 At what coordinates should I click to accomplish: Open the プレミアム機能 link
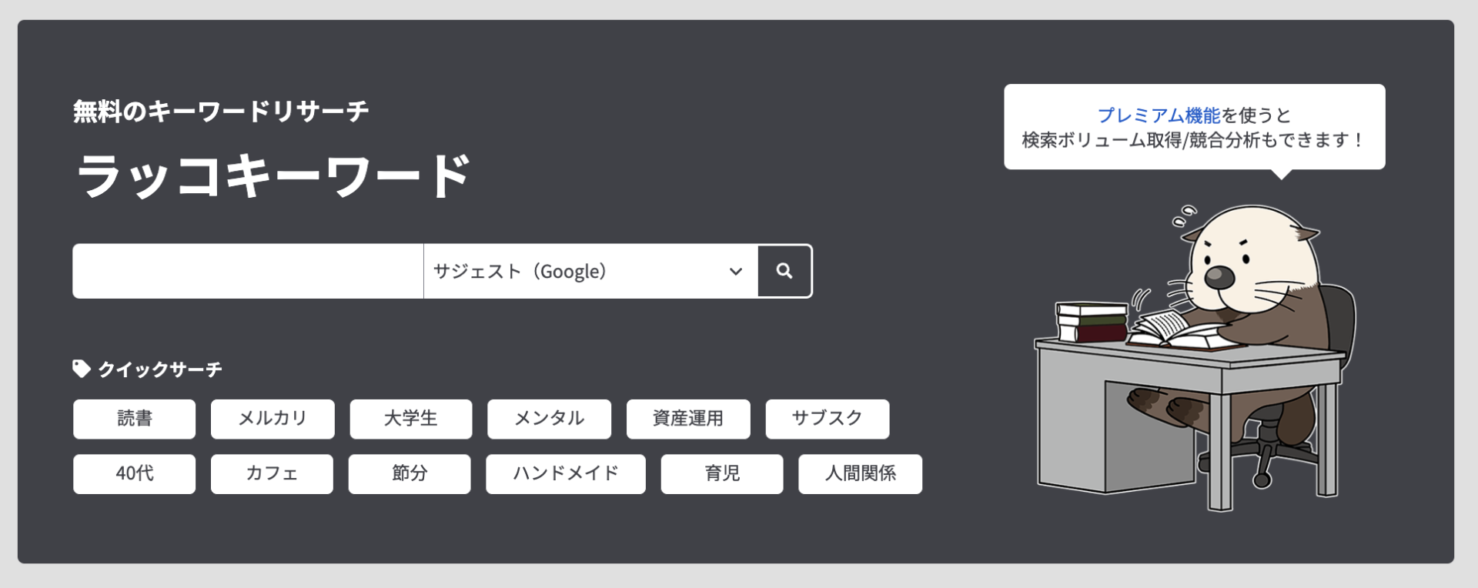coord(1159,115)
